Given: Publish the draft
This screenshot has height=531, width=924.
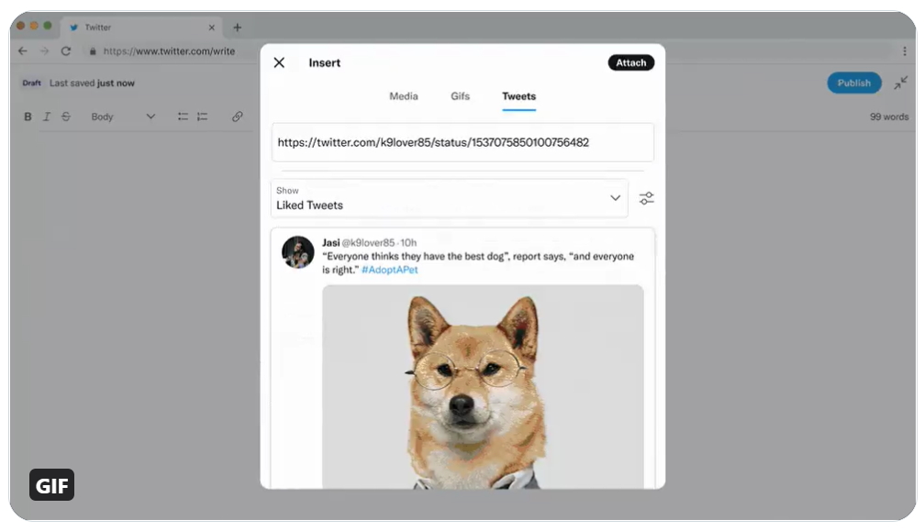Looking at the screenshot, I should tap(853, 83).
